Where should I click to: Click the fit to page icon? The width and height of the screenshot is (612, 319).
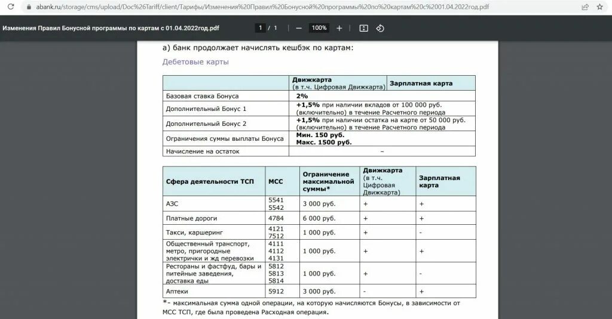click(x=363, y=28)
